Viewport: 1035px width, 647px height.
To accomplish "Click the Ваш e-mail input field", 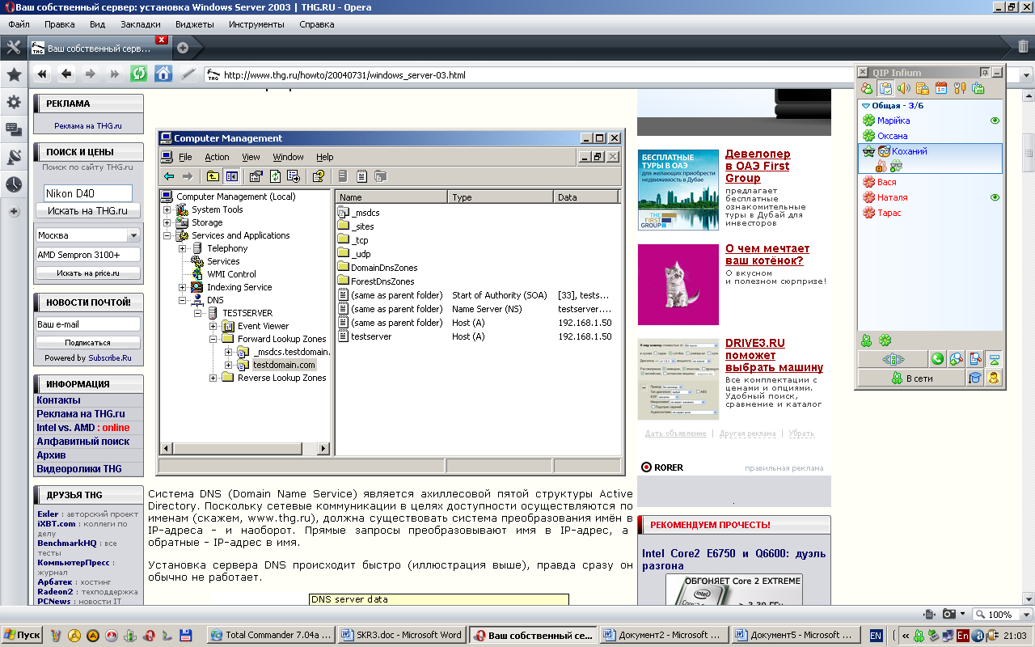I will pos(87,324).
